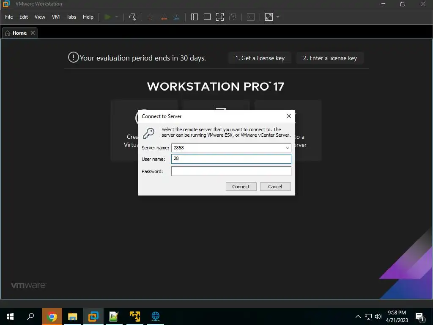Click the evaluation warning exclamation icon

(74, 58)
